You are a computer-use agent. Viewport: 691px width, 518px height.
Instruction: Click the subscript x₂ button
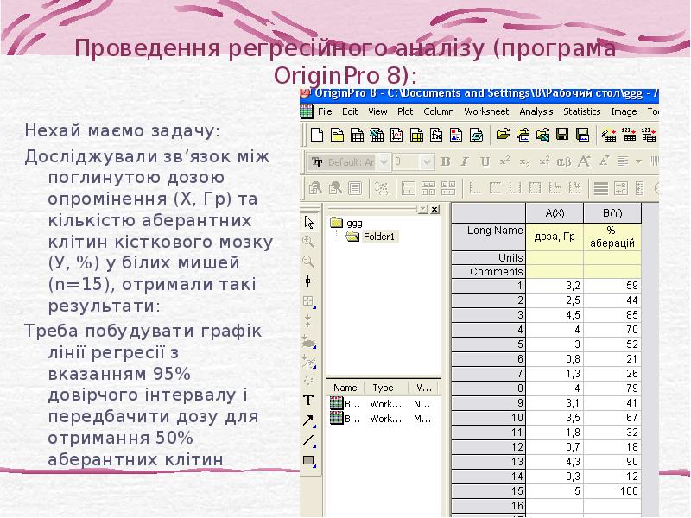523,161
